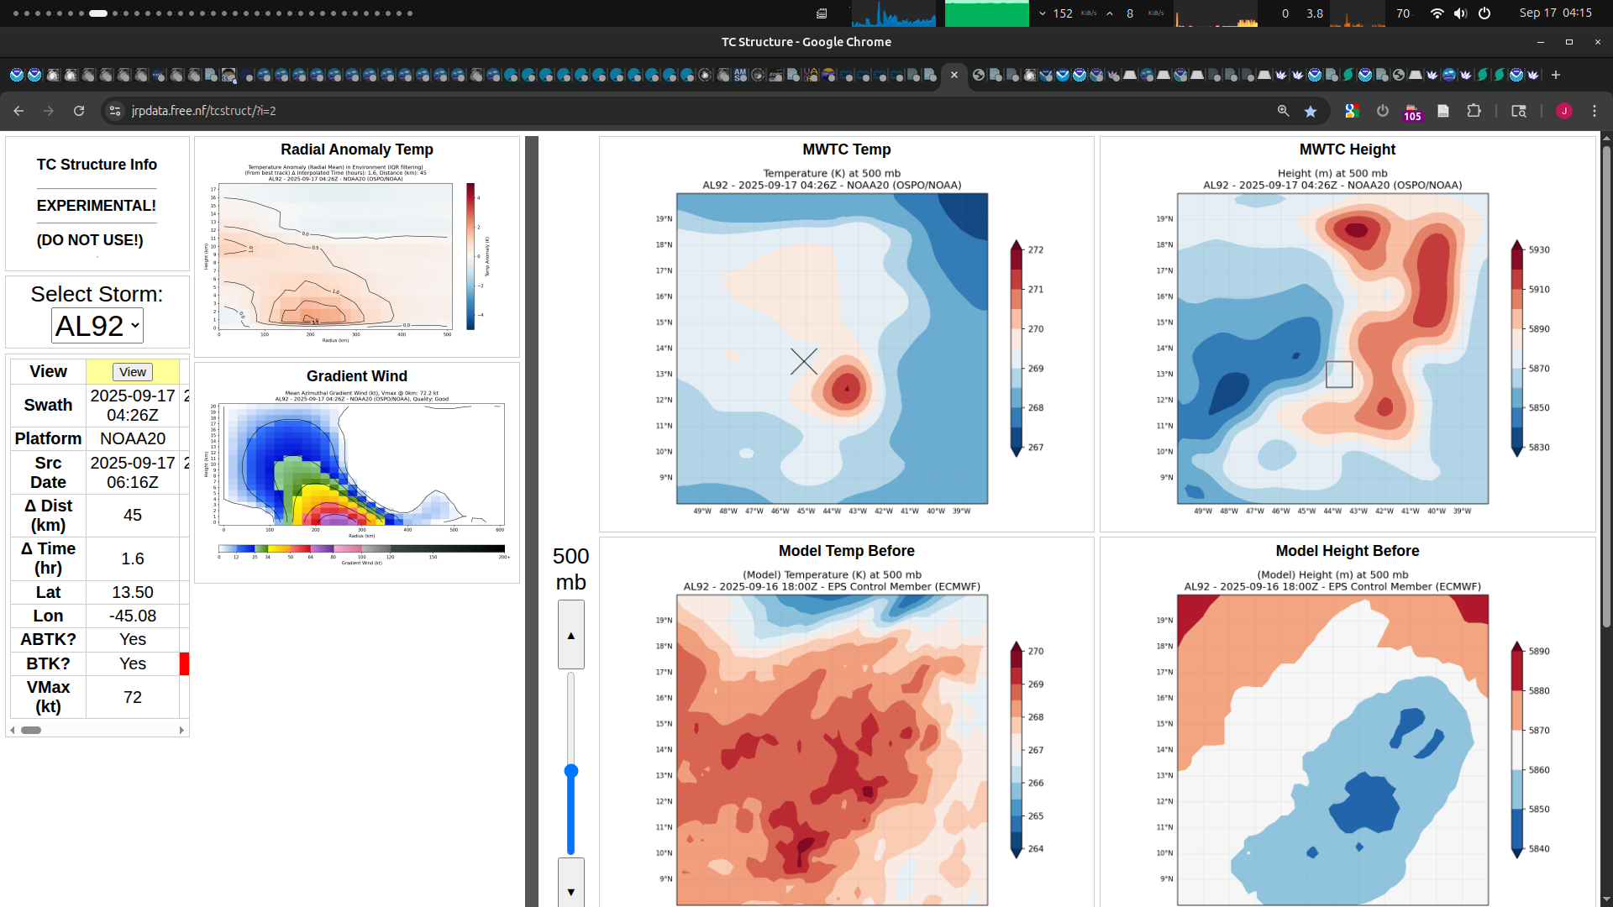
Task: Click the Gradient Wind plot thumbnail
Action: pos(357,474)
